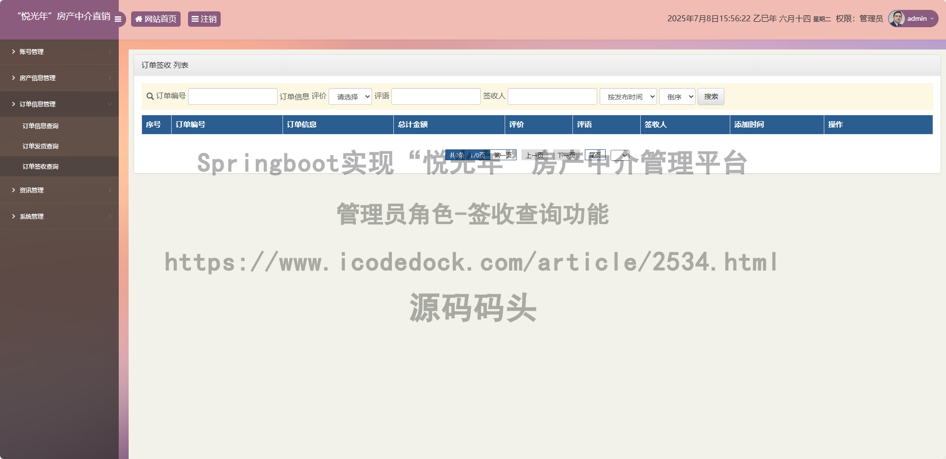The image size is (946, 459).
Task: Open the 评价 请选择 dropdown
Action: 350,96
